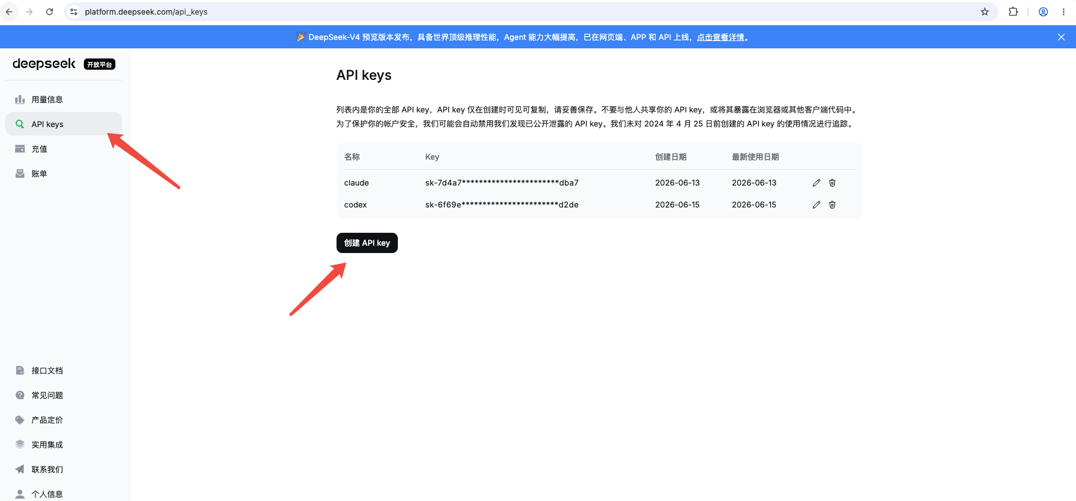Click the 最新使用日期 column header
Screen dimensions: 1076x501
(755, 157)
